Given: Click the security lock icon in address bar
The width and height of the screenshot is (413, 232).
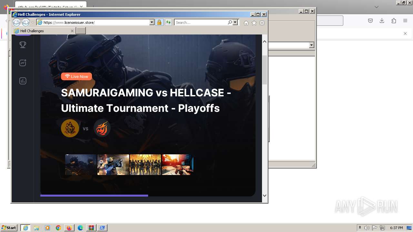Looking at the screenshot, I should coord(159,22).
